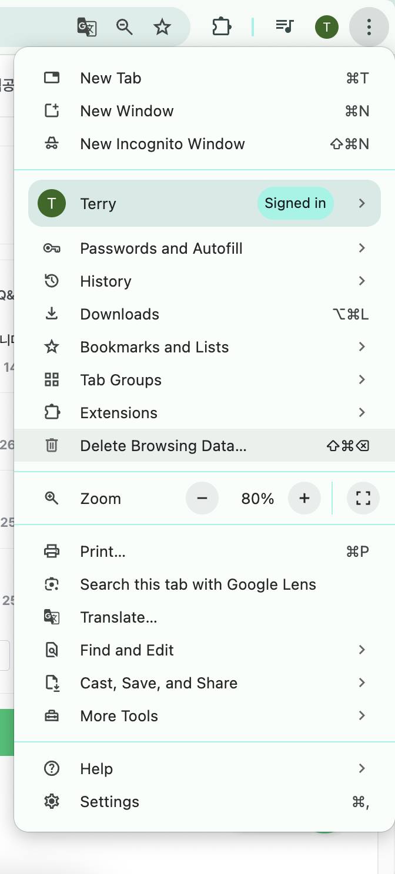Click the gear icon next to Settings
Image resolution: width=395 pixels, height=874 pixels.
tap(52, 801)
